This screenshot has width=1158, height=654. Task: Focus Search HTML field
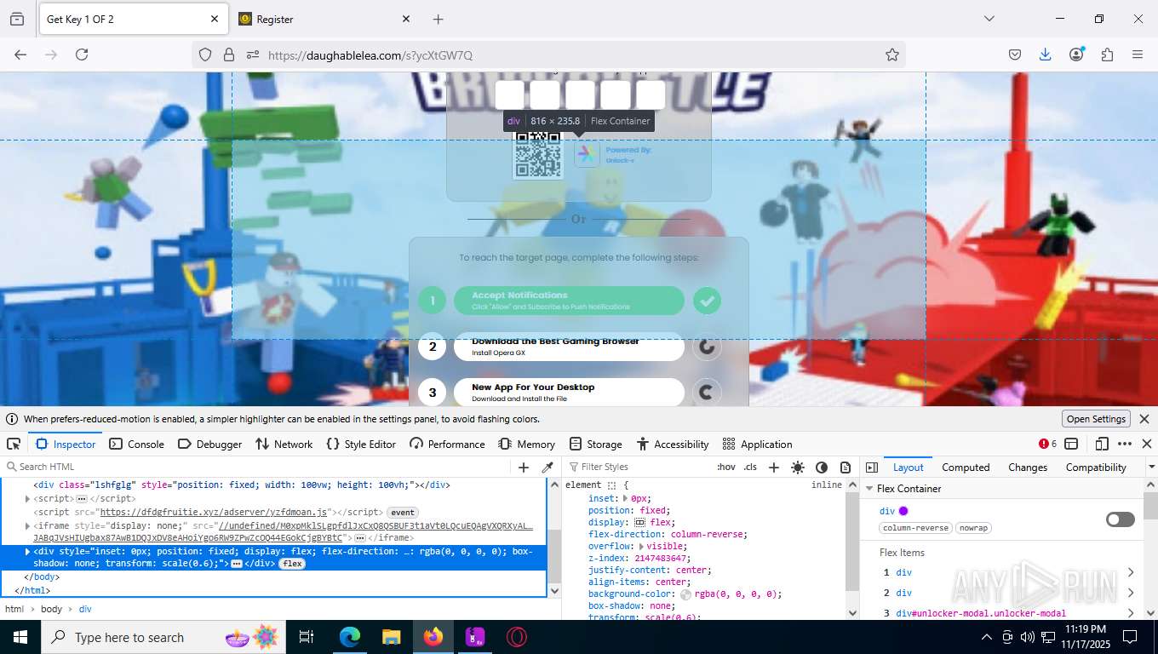(x=255, y=467)
